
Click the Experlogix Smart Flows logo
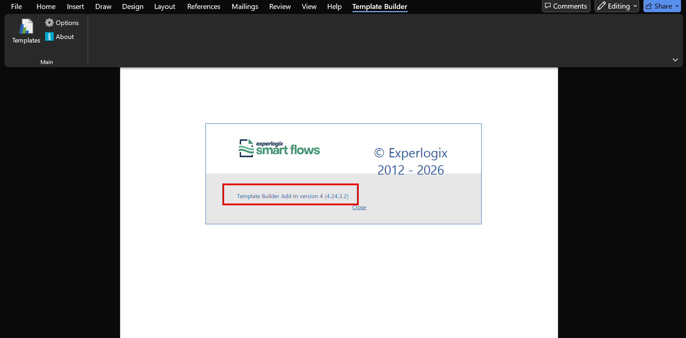(279, 148)
